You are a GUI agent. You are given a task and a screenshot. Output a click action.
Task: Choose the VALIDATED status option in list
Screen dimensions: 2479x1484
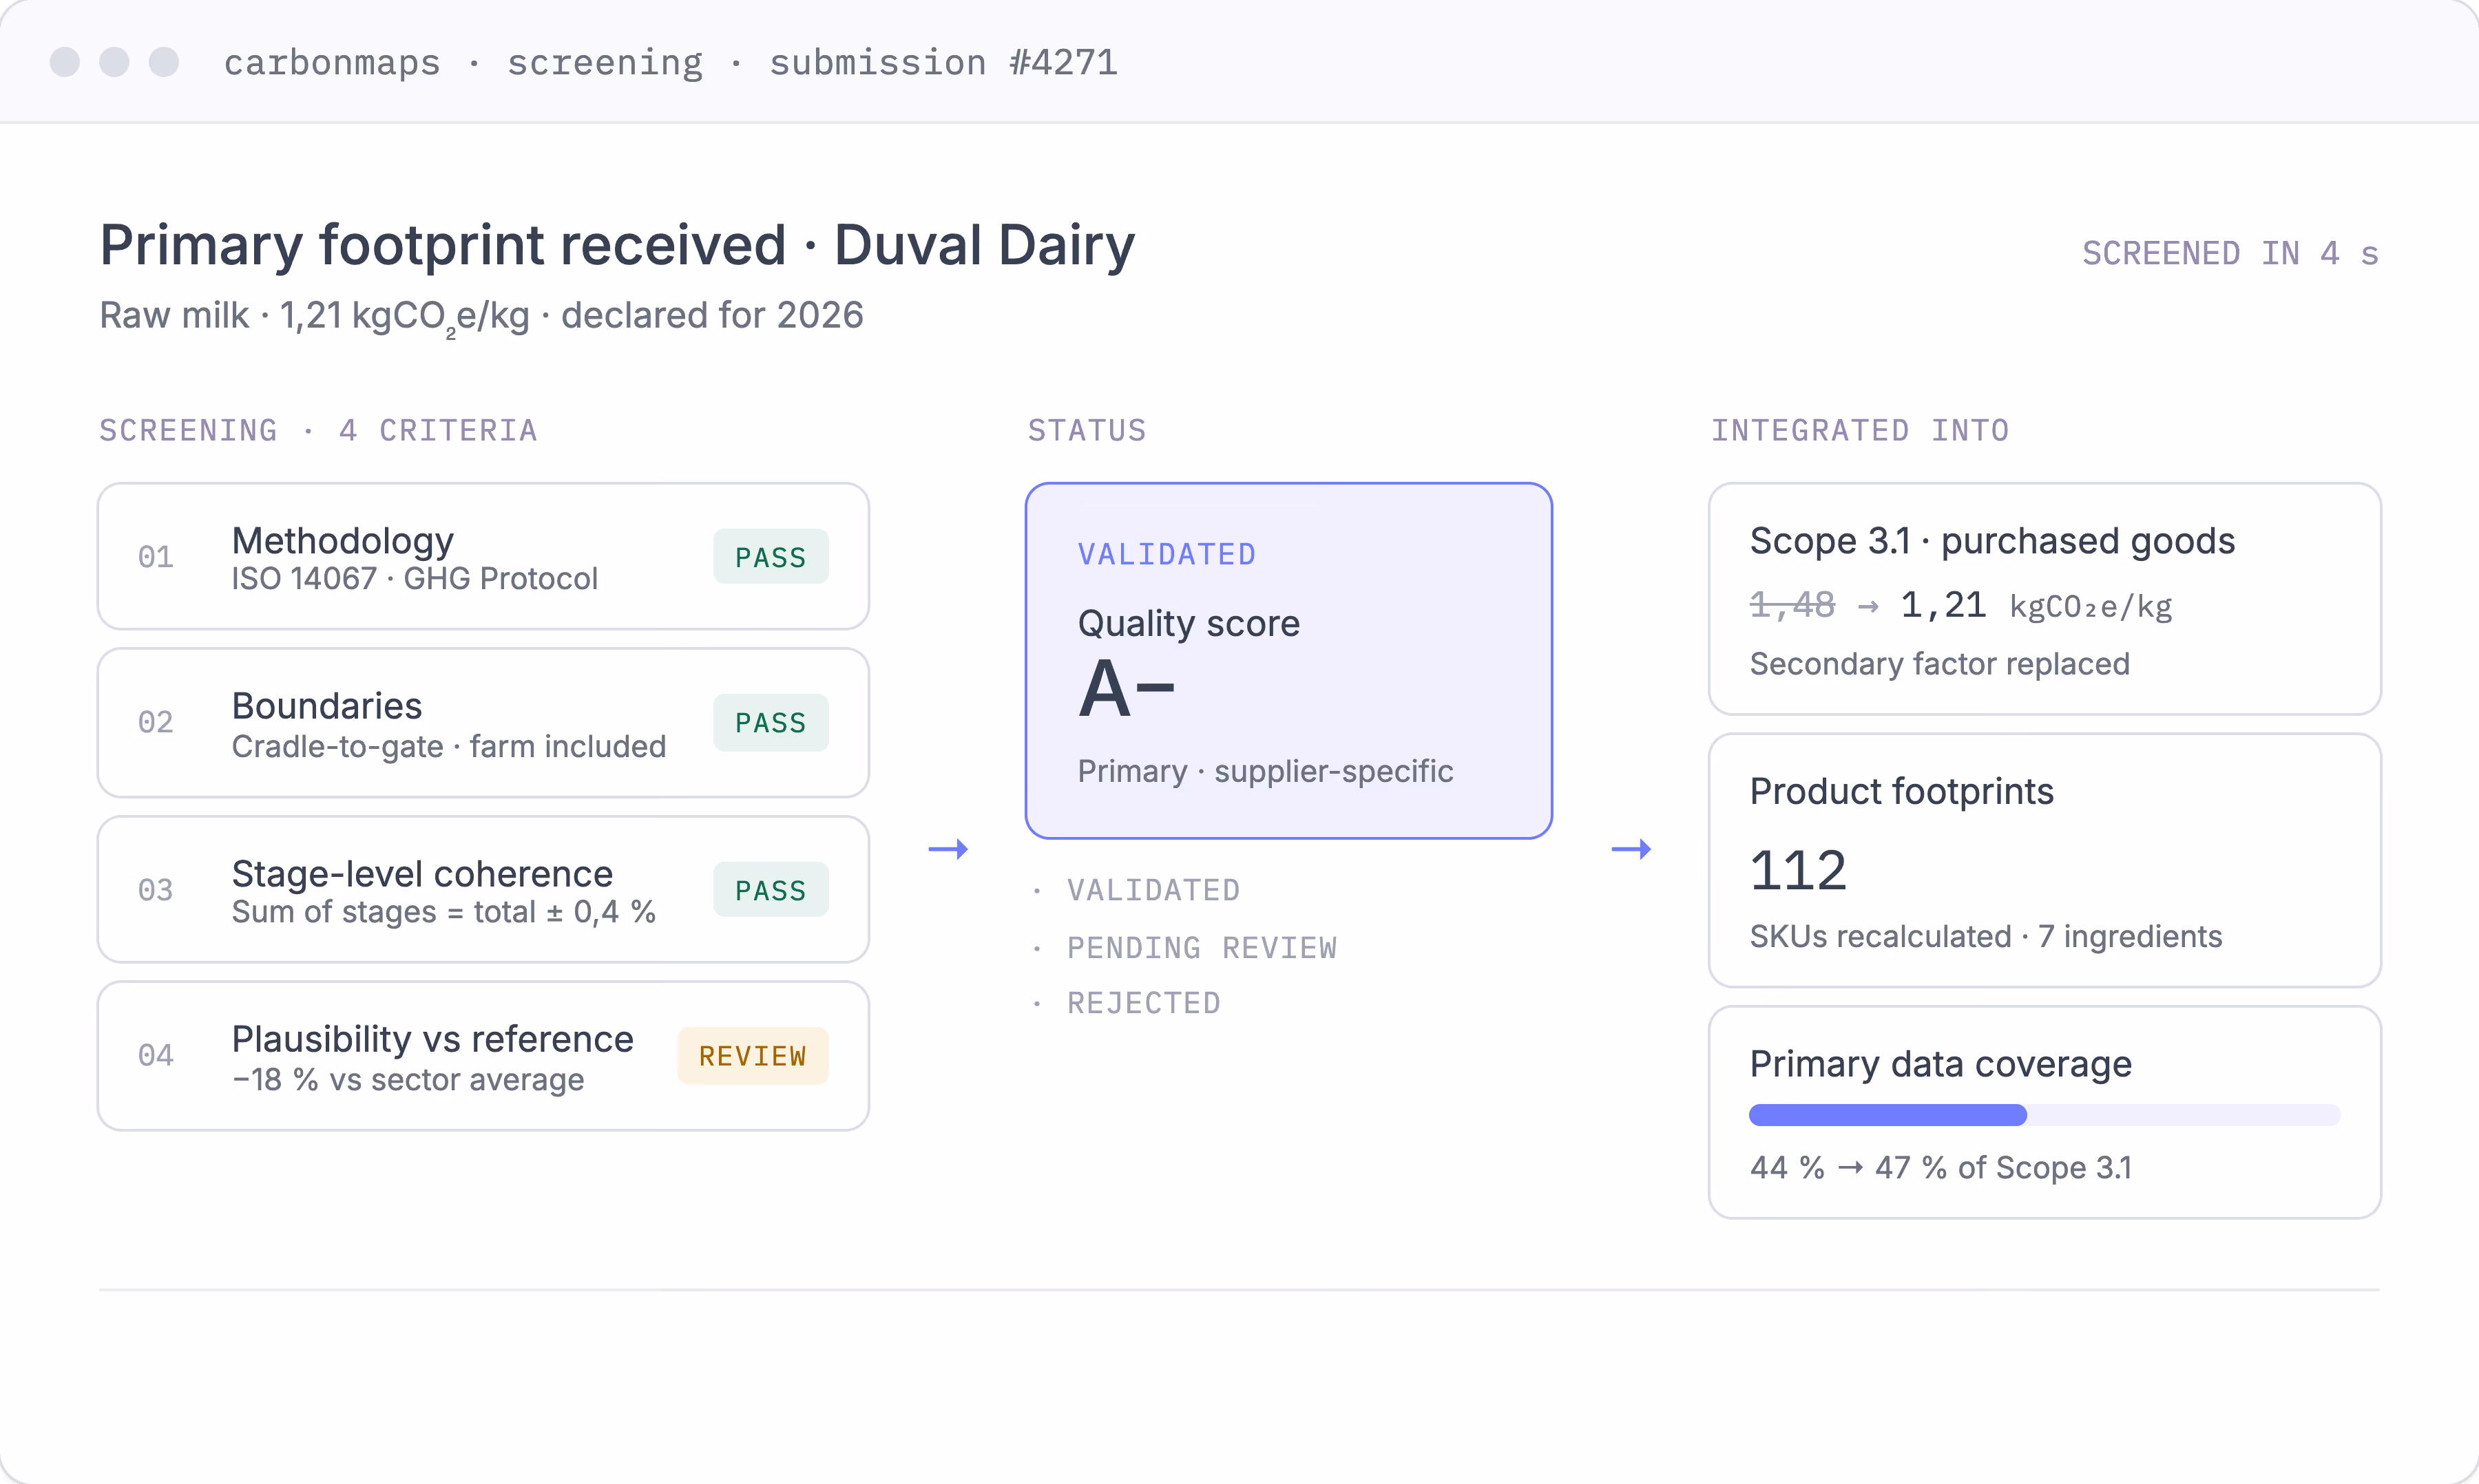click(x=1153, y=890)
